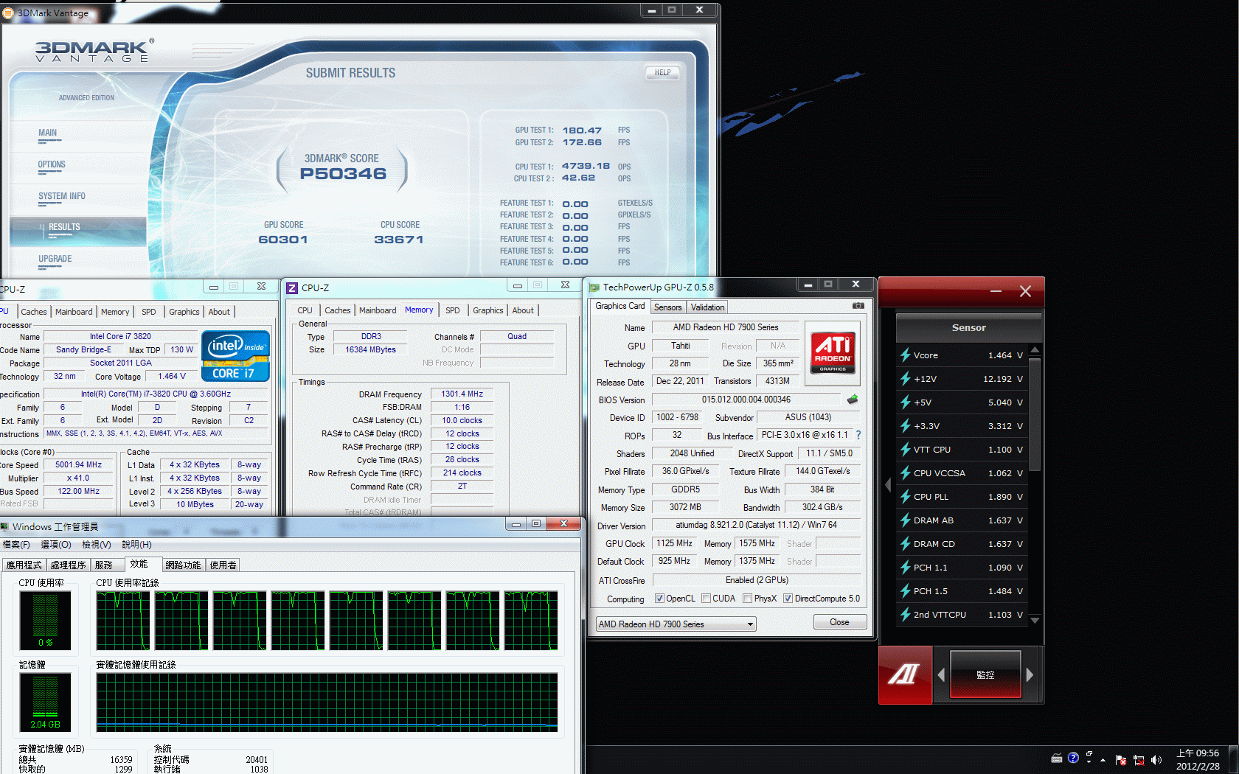The height and width of the screenshot is (774, 1239).
Task: Click the DRAM AB lightning bolt icon
Action: 905,520
